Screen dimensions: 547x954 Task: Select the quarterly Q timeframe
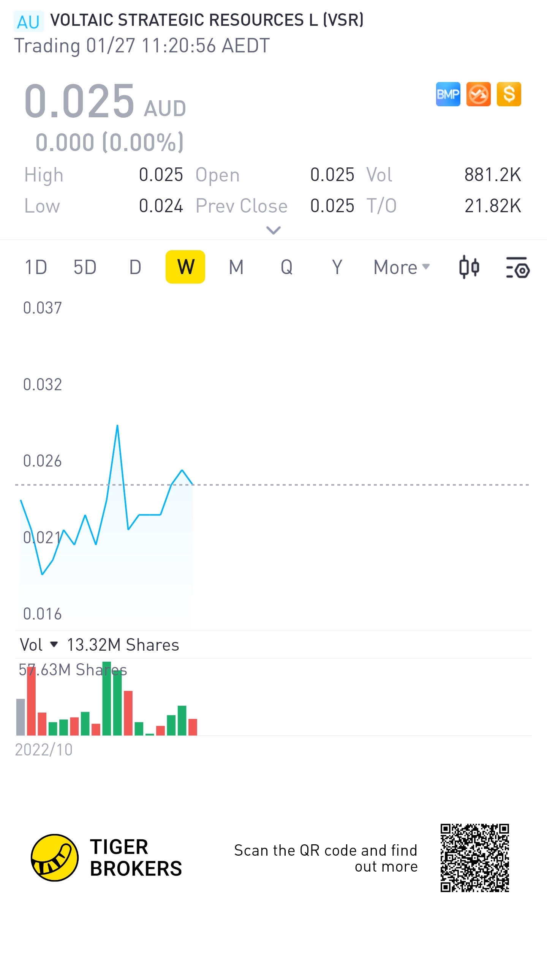(287, 267)
